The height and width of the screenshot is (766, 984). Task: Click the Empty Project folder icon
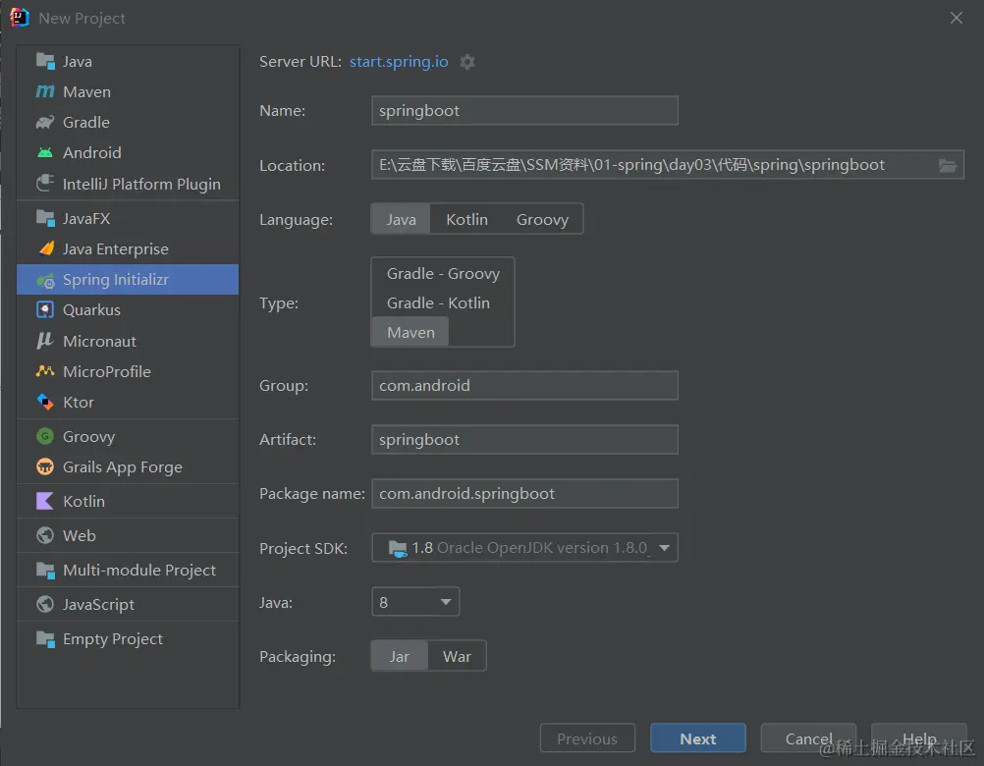pos(45,638)
